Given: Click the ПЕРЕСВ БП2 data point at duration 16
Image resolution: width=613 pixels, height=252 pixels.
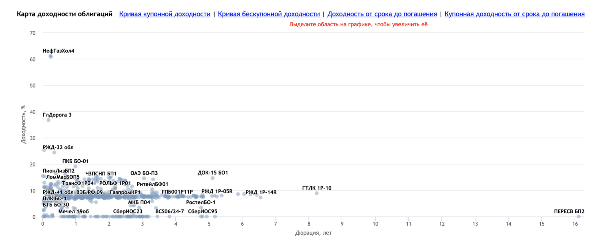Looking at the screenshot, I should point(578,217).
